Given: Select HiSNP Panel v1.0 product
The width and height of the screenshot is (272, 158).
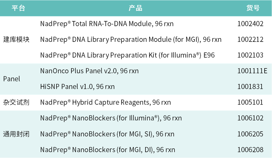Looking at the screenshot, I should (x=77, y=87).
